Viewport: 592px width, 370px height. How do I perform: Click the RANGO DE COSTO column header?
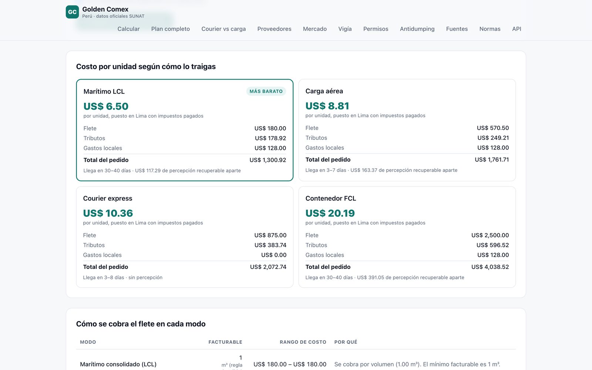(303, 342)
